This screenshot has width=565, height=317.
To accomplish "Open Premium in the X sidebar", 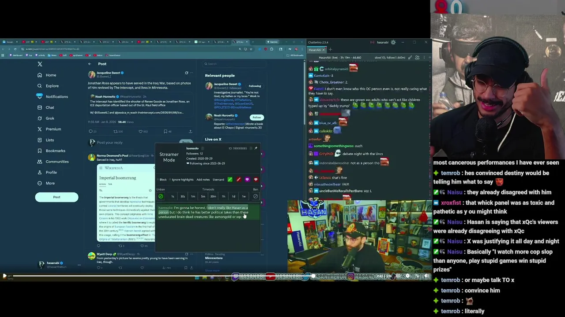I will point(49,129).
